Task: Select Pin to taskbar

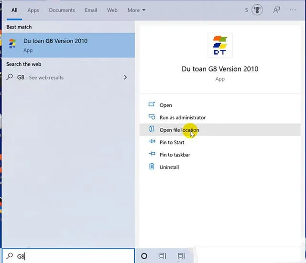Action: [x=220, y=154]
